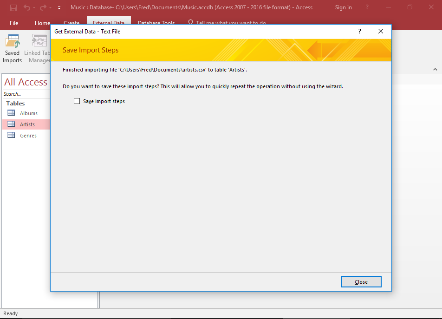The width and height of the screenshot is (442, 319).
Task: Open the dialog's Help question mark
Action: 360,31
